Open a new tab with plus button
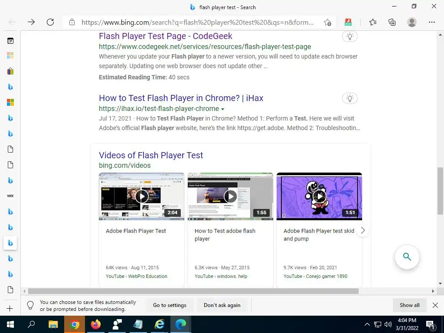Viewport: 444px width, 333px height. pos(10,308)
